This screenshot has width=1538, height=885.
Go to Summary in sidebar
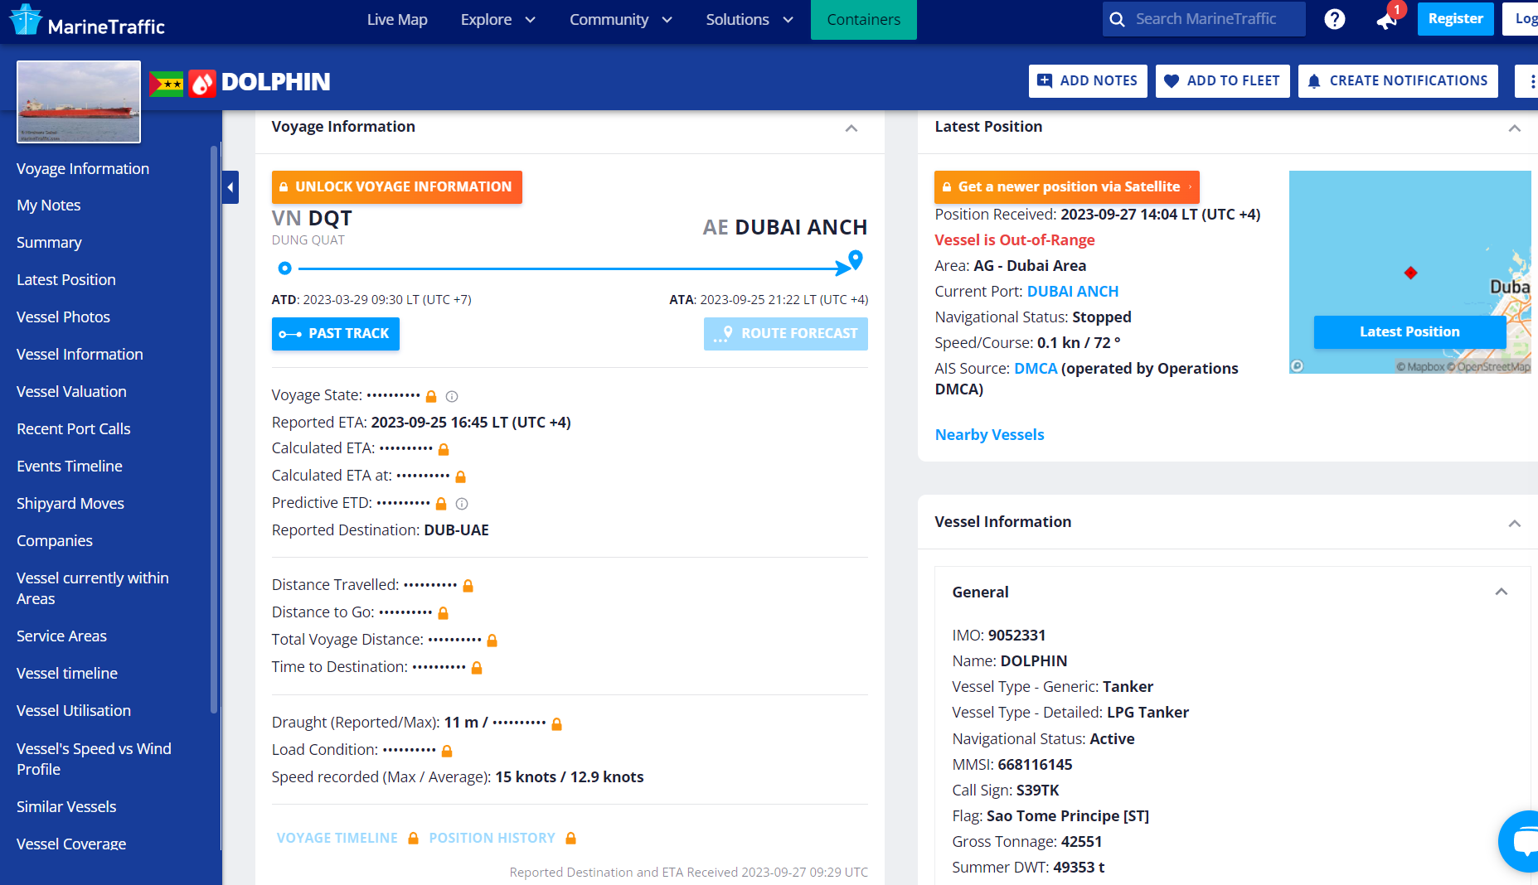(49, 243)
